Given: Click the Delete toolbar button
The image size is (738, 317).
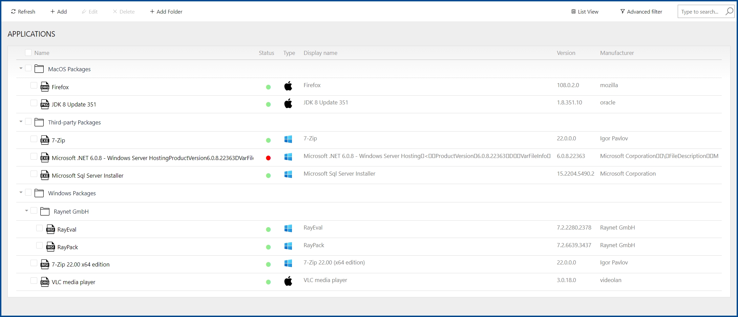Looking at the screenshot, I should [124, 12].
